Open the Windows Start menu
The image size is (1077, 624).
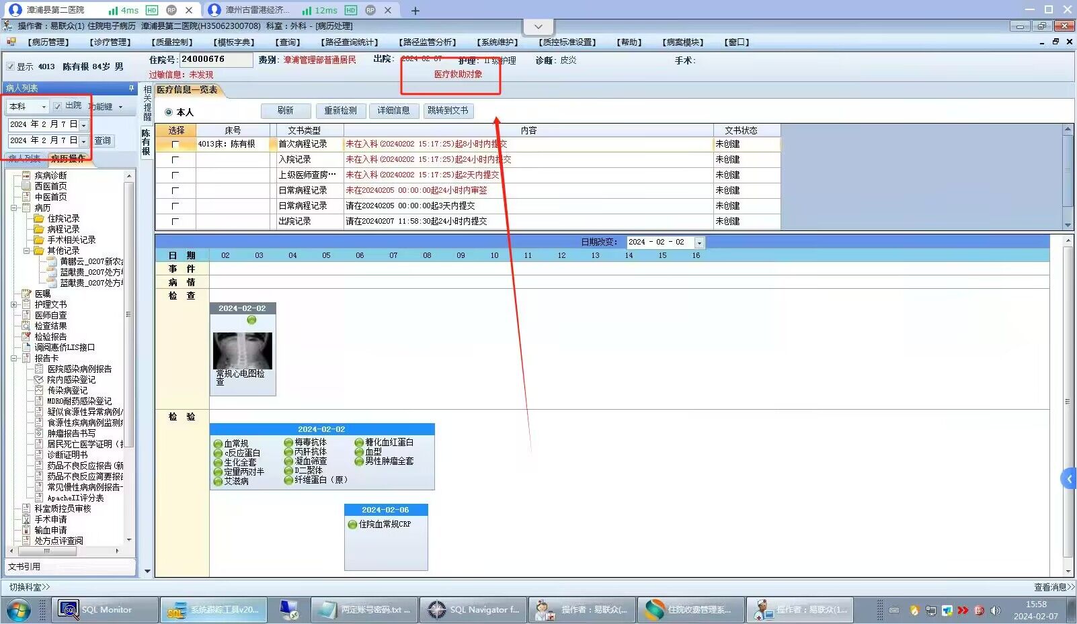point(18,611)
